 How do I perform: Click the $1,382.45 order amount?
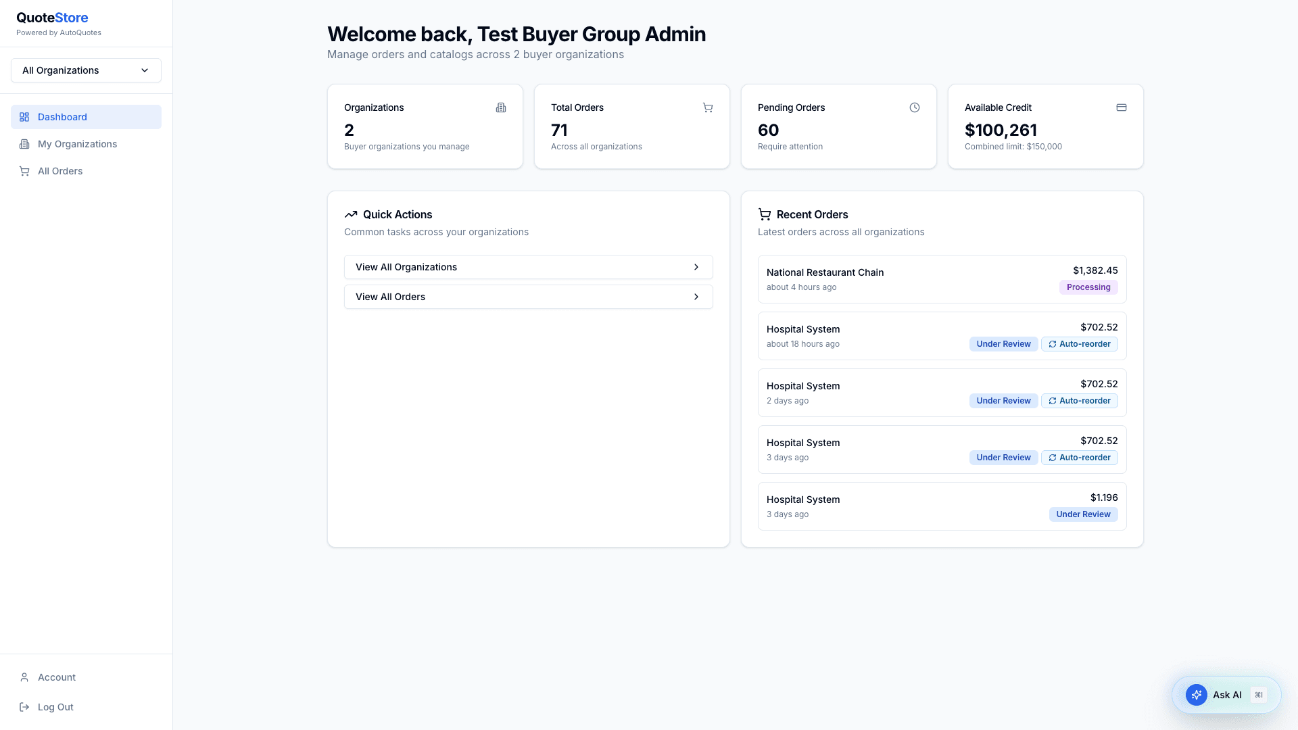pyautogui.click(x=1095, y=270)
